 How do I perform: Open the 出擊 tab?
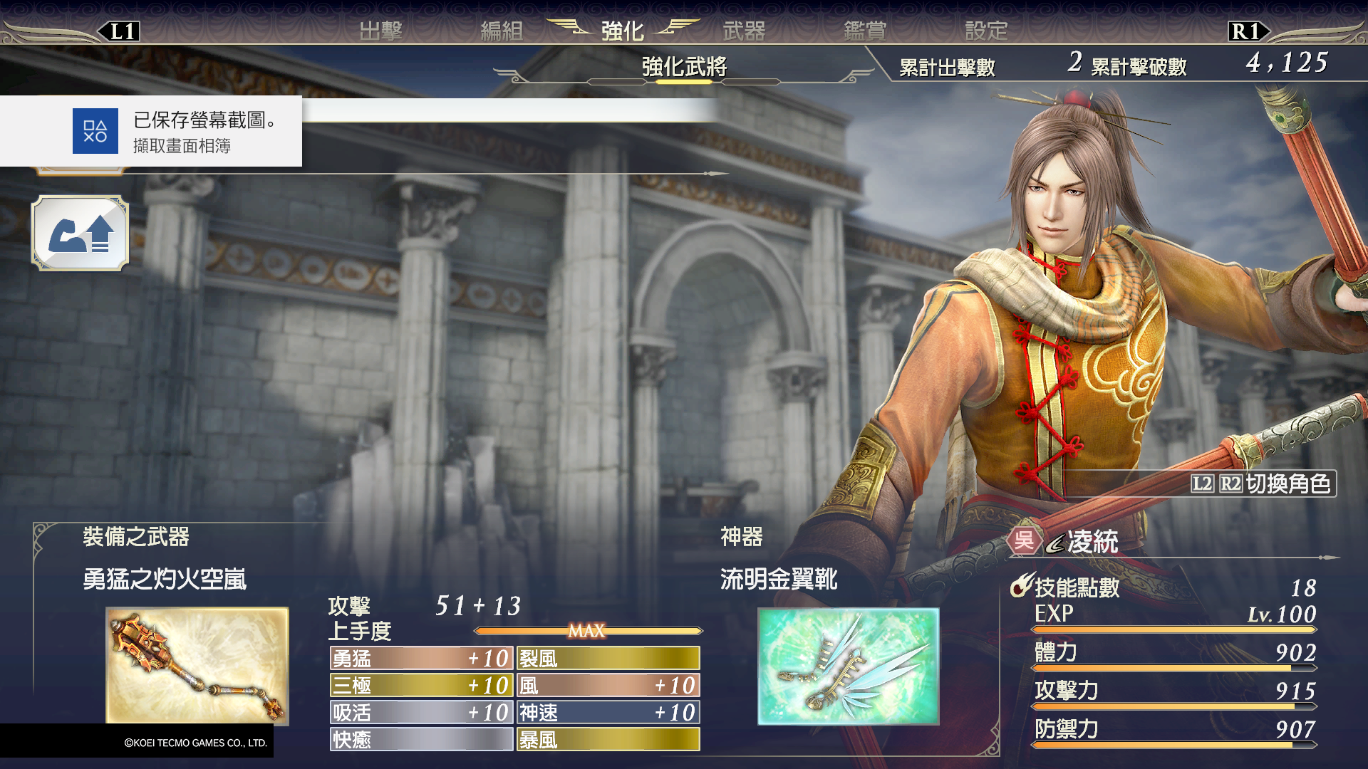[380, 31]
